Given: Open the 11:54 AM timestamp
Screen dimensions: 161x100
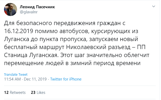Looking at the screenshot, I should pos(12,79).
